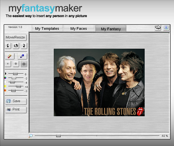Click the yellow square tone icon
This screenshot has height=146, width=174.
(x=5, y=86)
